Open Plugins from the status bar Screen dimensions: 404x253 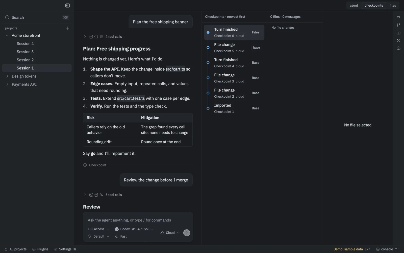tap(40, 249)
